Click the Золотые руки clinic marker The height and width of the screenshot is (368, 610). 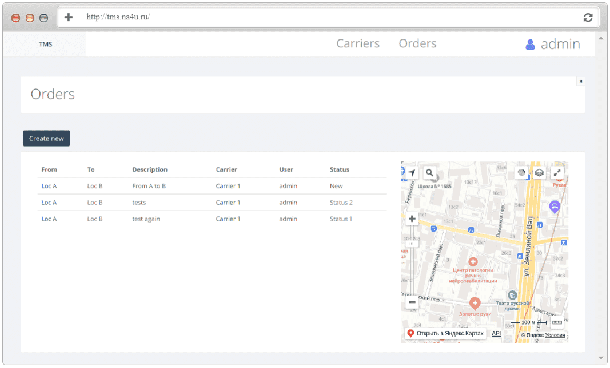coord(475,303)
